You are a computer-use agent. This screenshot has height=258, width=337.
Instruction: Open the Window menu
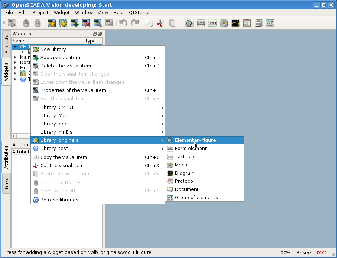pyautogui.click(x=84, y=13)
